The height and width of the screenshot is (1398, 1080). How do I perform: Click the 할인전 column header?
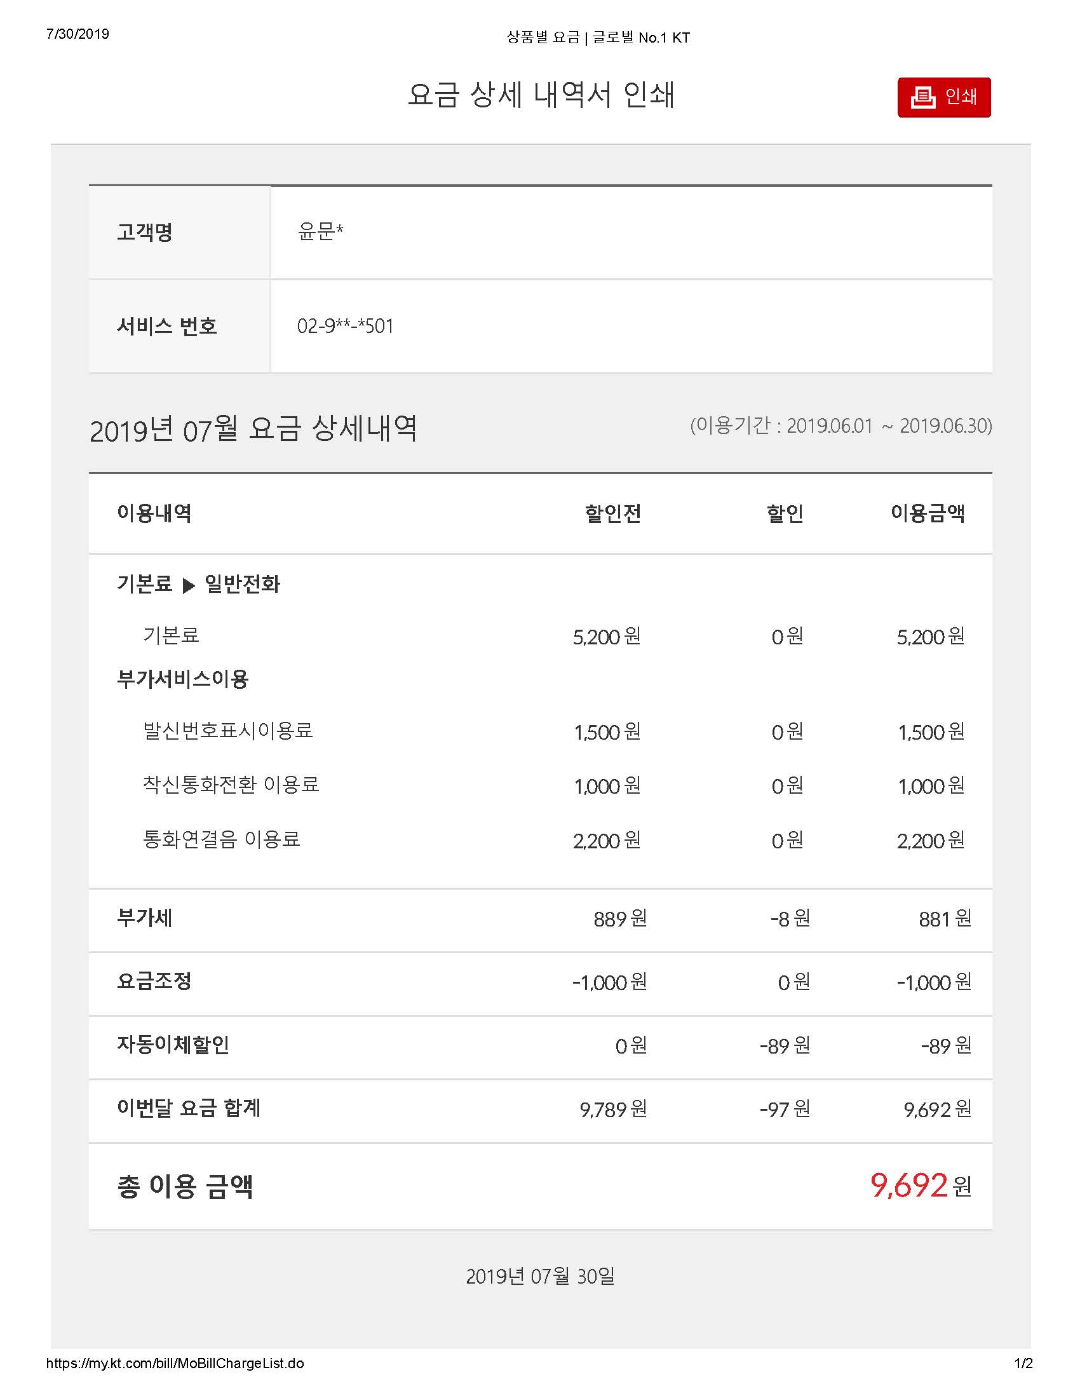click(x=612, y=513)
